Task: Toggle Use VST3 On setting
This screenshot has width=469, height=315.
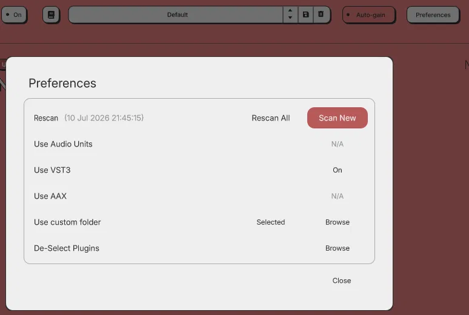Action: (x=337, y=170)
